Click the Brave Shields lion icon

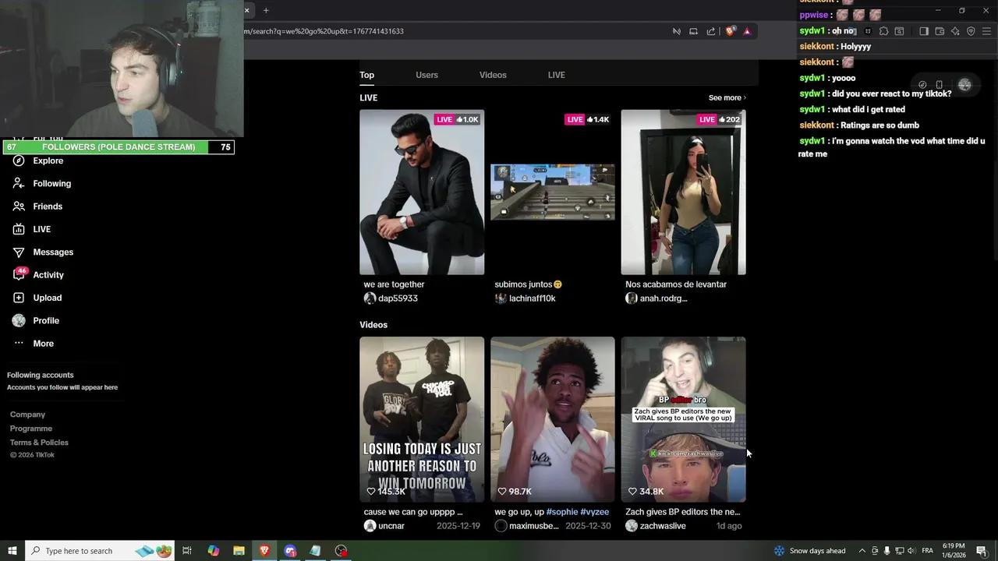tap(731, 31)
